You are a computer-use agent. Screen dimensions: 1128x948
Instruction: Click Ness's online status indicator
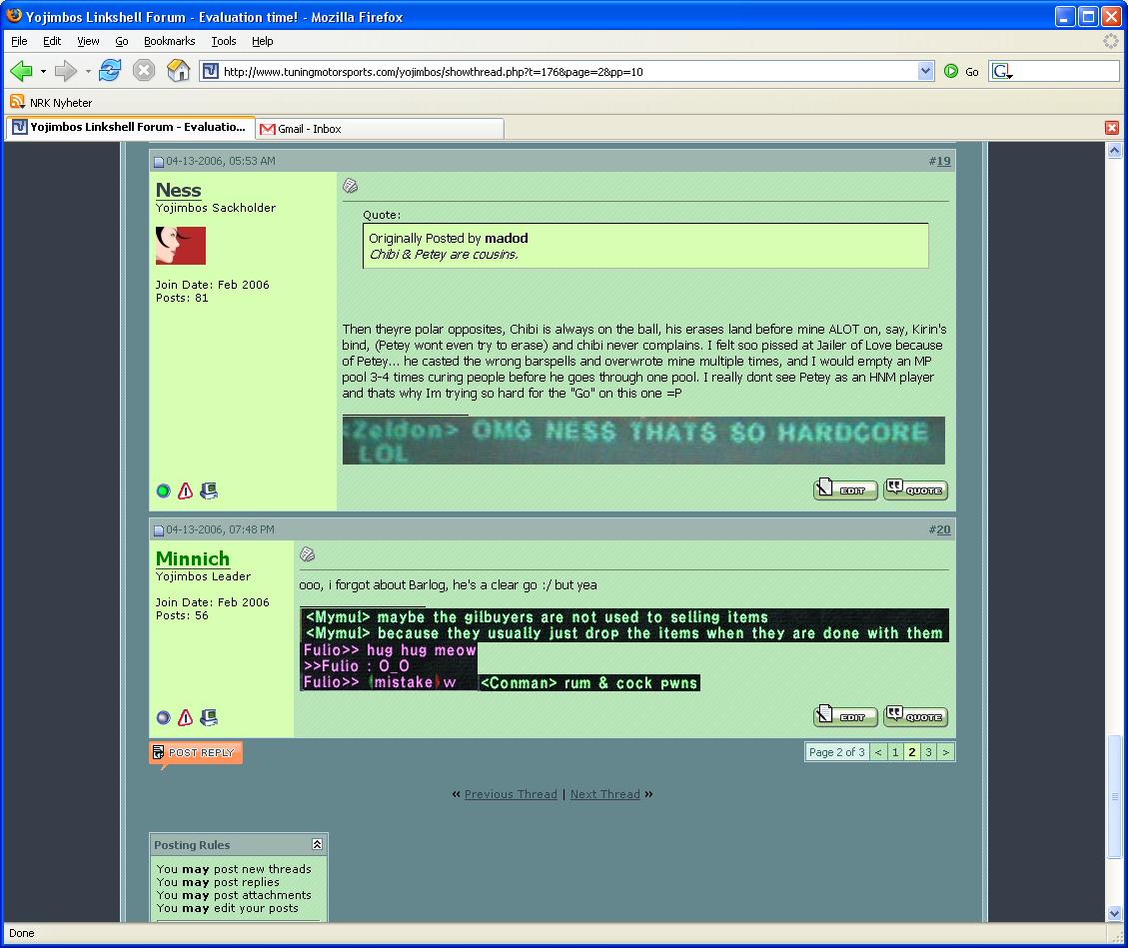[164, 491]
